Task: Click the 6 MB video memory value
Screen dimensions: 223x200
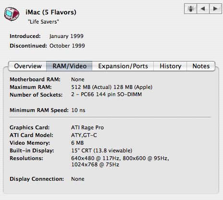Action: pyautogui.click(x=77, y=143)
